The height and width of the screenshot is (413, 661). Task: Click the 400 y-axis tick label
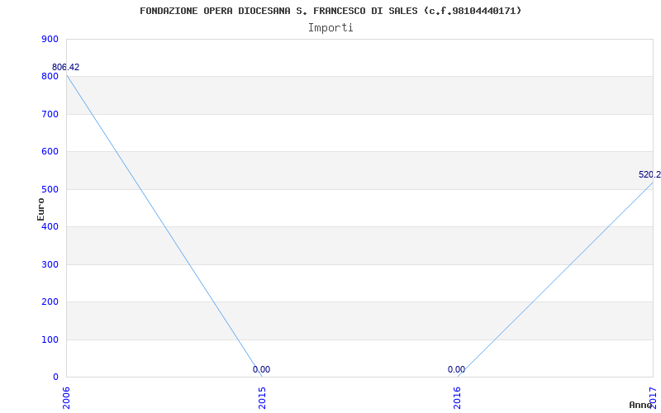[50, 226]
